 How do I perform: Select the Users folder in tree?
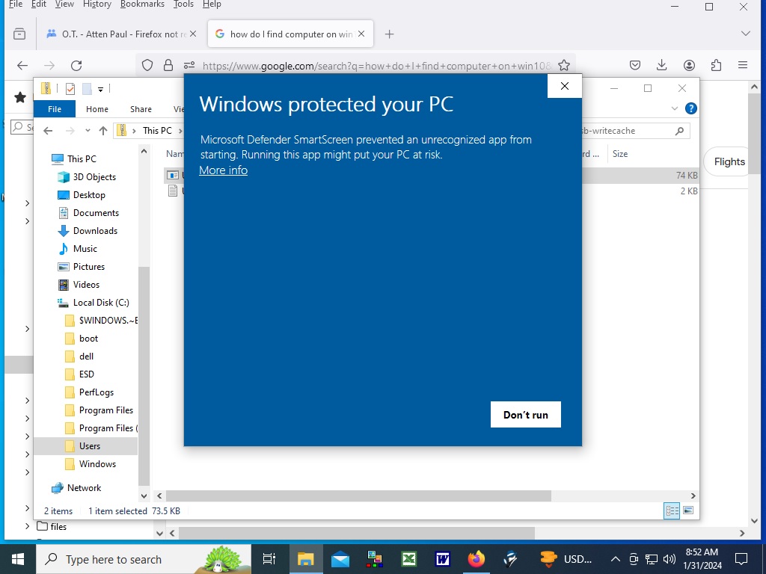[x=90, y=446]
